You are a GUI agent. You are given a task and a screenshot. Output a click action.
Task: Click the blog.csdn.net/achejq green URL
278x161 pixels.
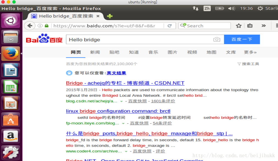coord(91,101)
